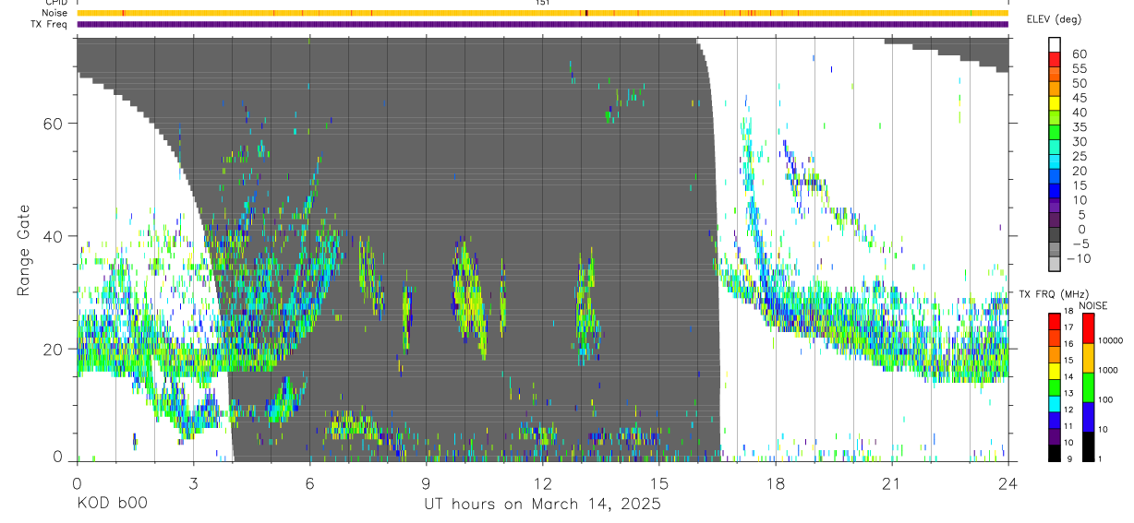Click the Range Gate axis title

[x=25, y=251]
